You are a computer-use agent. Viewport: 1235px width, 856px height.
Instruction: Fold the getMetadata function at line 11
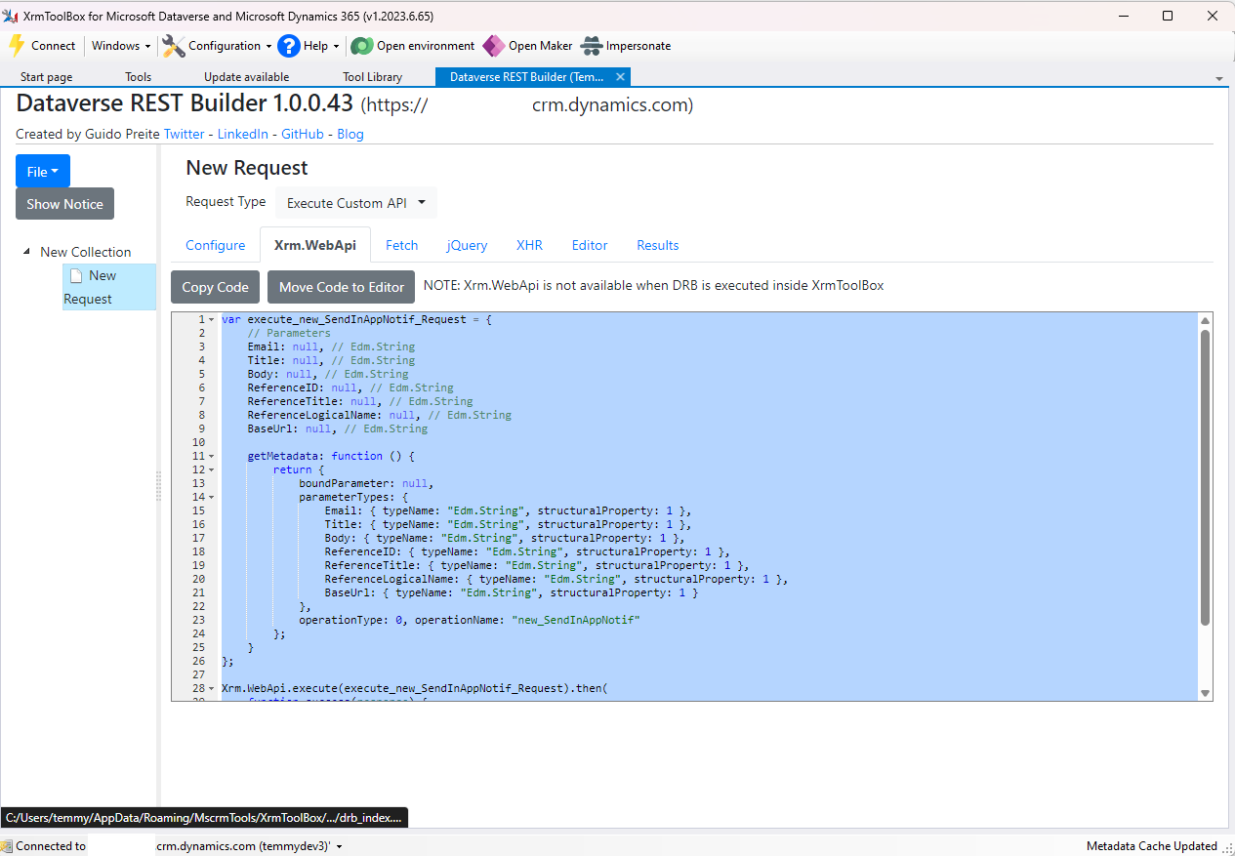click(212, 456)
